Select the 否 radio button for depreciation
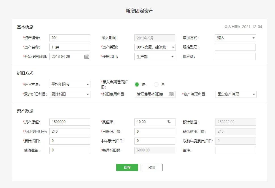Viewport: 275px width, 188px height. 156,84
